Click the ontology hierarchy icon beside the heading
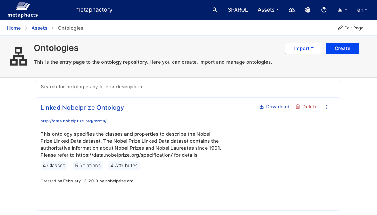The image size is (377, 215). pos(19,56)
